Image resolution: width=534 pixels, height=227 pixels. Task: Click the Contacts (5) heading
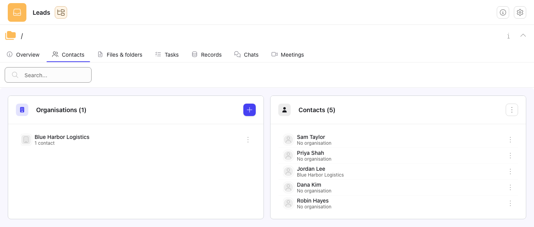click(x=317, y=110)
